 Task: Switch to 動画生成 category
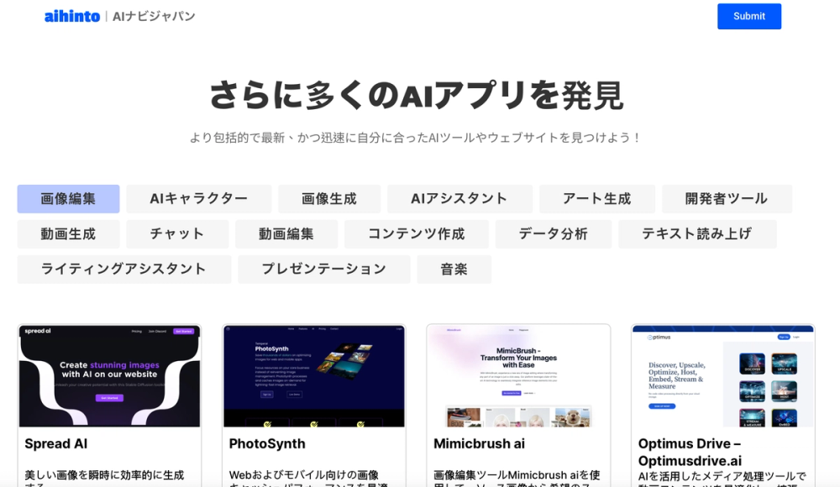[x=68, y=233]
